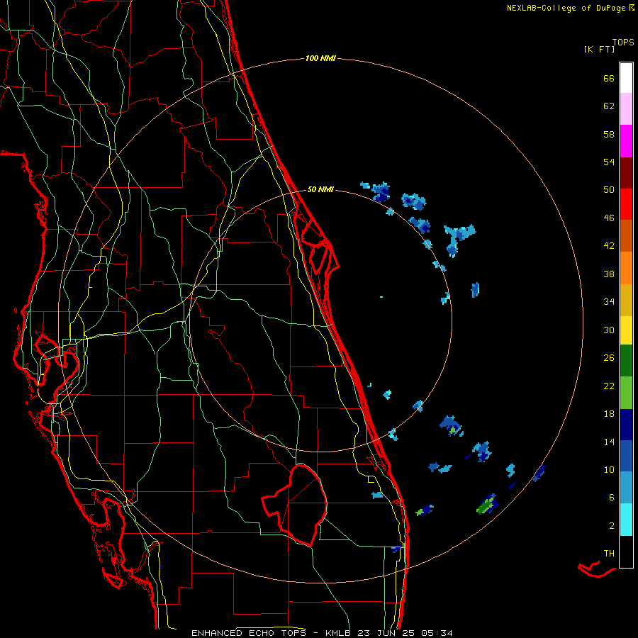Click the TH threshold legend label
Screen dimensions: 638x638
point(609,553)
